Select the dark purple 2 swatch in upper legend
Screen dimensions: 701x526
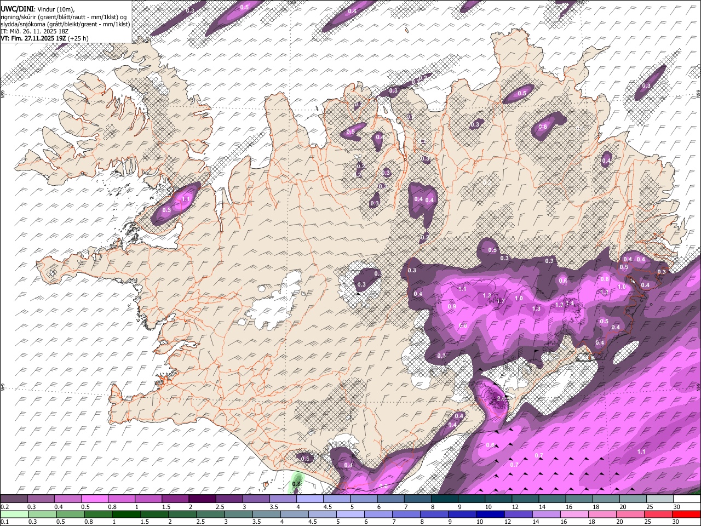pos(202,499)
